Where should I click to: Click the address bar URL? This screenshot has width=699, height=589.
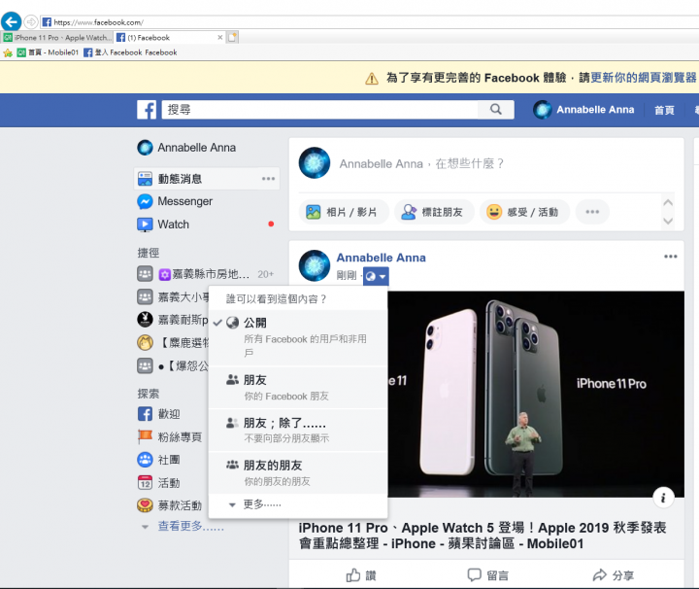[x=98, y=21]
